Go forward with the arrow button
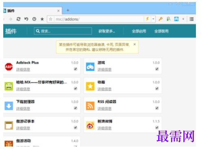The image size is (202, 149). coord(11,19)
